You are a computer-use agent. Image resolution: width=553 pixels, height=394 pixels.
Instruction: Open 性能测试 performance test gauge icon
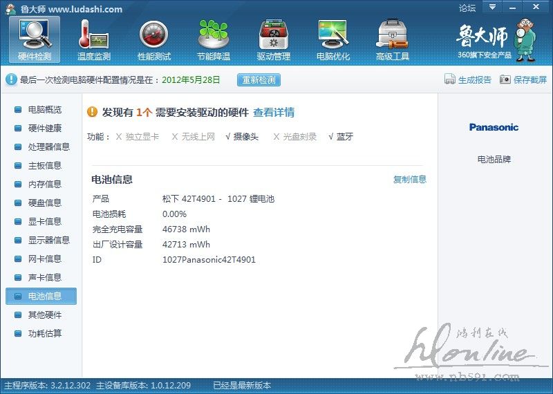pyautogui.click(x=153, y=39)
